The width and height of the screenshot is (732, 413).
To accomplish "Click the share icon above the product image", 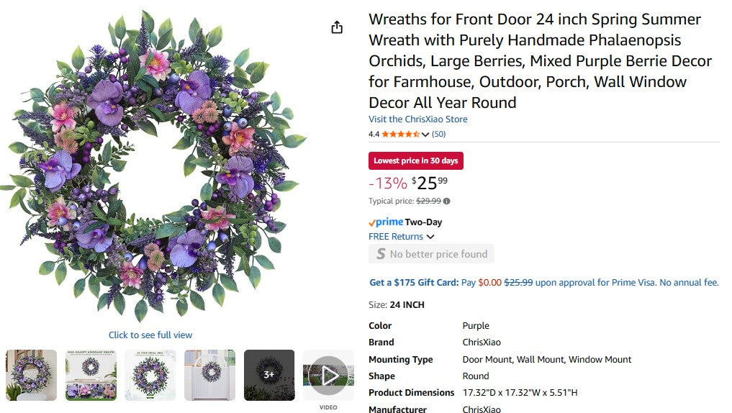I will (337, 27).
